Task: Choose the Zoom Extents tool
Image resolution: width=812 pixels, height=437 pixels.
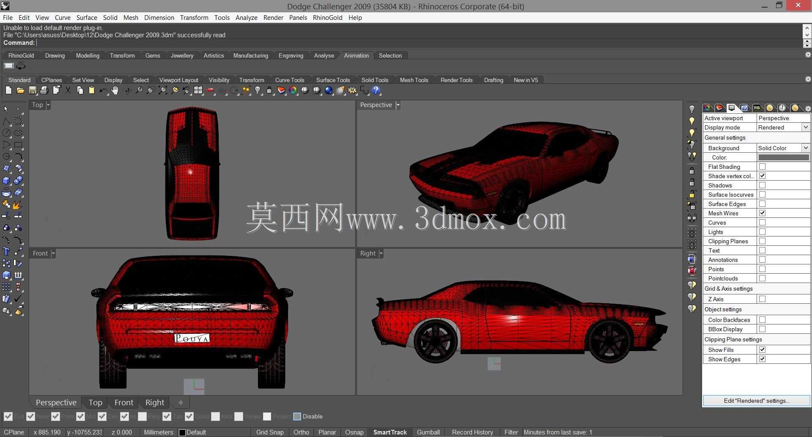Action: [162, 90]
